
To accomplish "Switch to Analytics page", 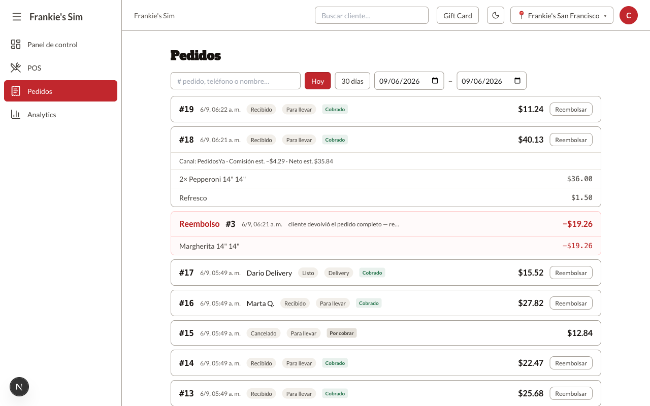I will [x=60, y=114].
